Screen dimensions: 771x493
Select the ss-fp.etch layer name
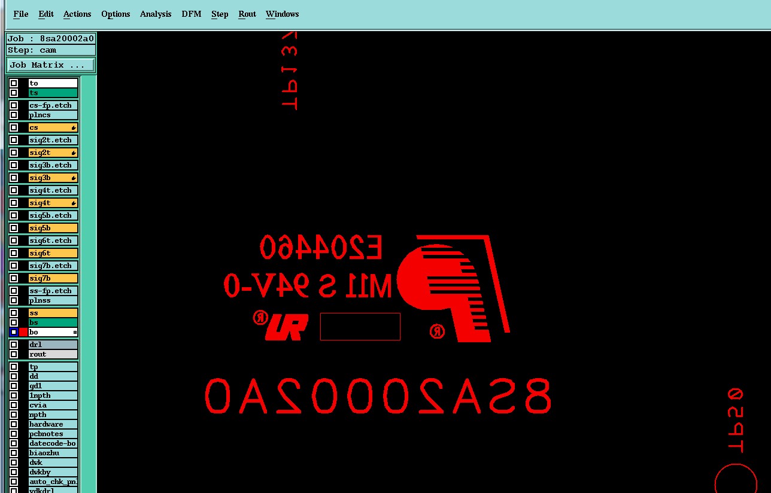(x=53, y=291)
